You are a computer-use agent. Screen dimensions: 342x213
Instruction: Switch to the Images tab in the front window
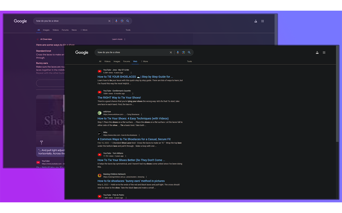point(117,62)
